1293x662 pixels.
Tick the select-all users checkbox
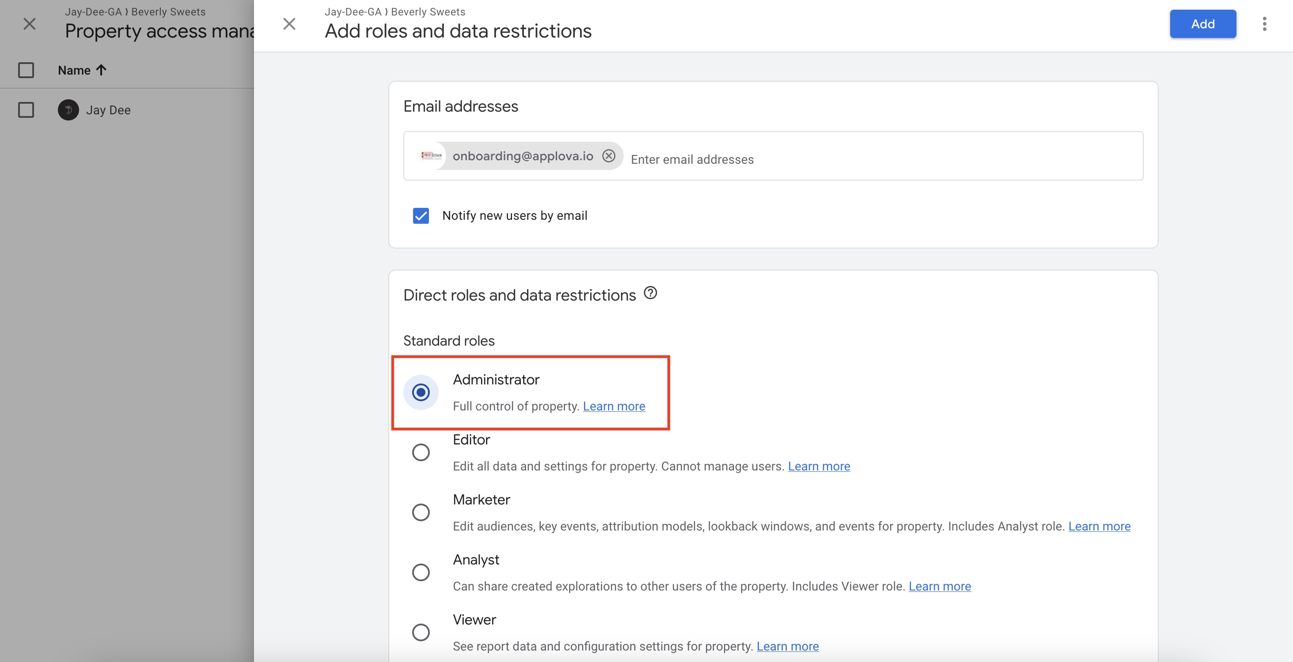pyautogui.click(x=26, y=70)
